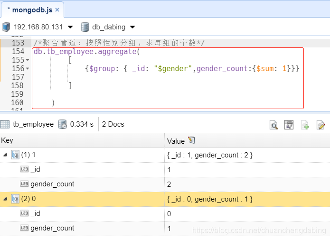Click the last gender_count value 1 cell
The width and height of the screenshot is (330, 239).
pyautogui.click(x=247, y=229)
